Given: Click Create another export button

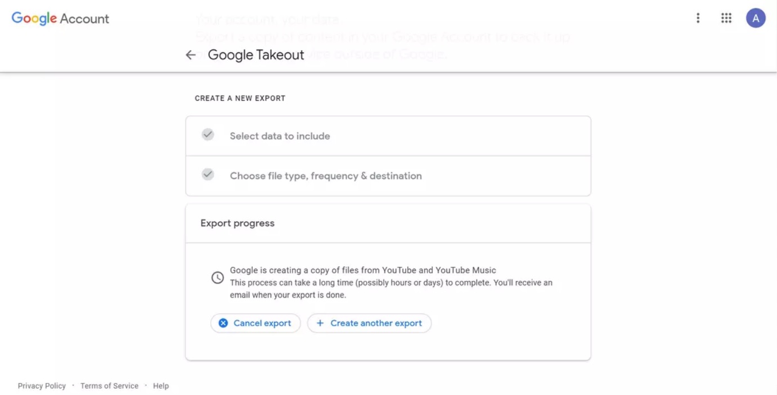Looking at the screenshot, I should (369, 323).
